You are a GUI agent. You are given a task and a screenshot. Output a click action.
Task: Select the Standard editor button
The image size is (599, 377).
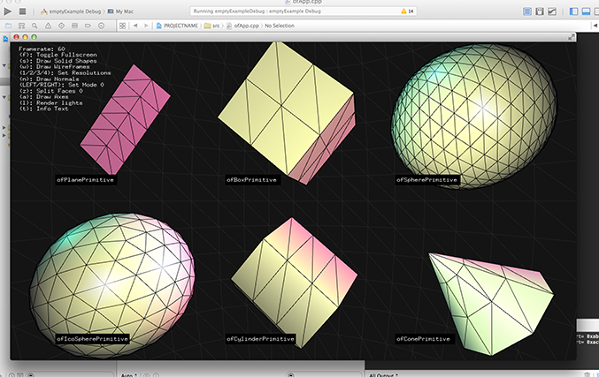(x=528, y=11)
